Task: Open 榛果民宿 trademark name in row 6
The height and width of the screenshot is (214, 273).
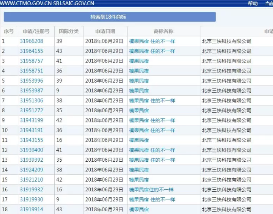Action: [139, 91]
